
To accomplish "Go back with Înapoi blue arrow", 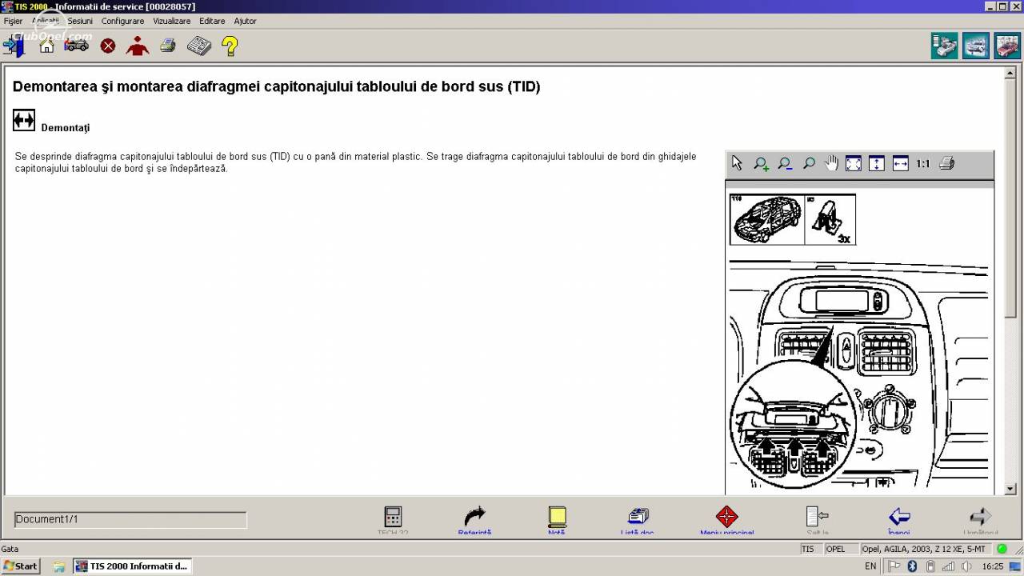I will [x=899, y=520].
